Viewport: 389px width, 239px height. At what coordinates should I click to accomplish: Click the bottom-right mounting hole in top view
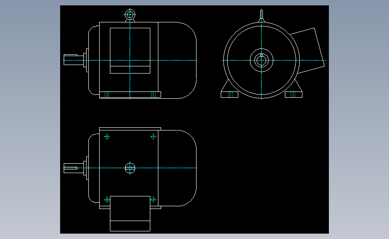[x=153, y=200]
